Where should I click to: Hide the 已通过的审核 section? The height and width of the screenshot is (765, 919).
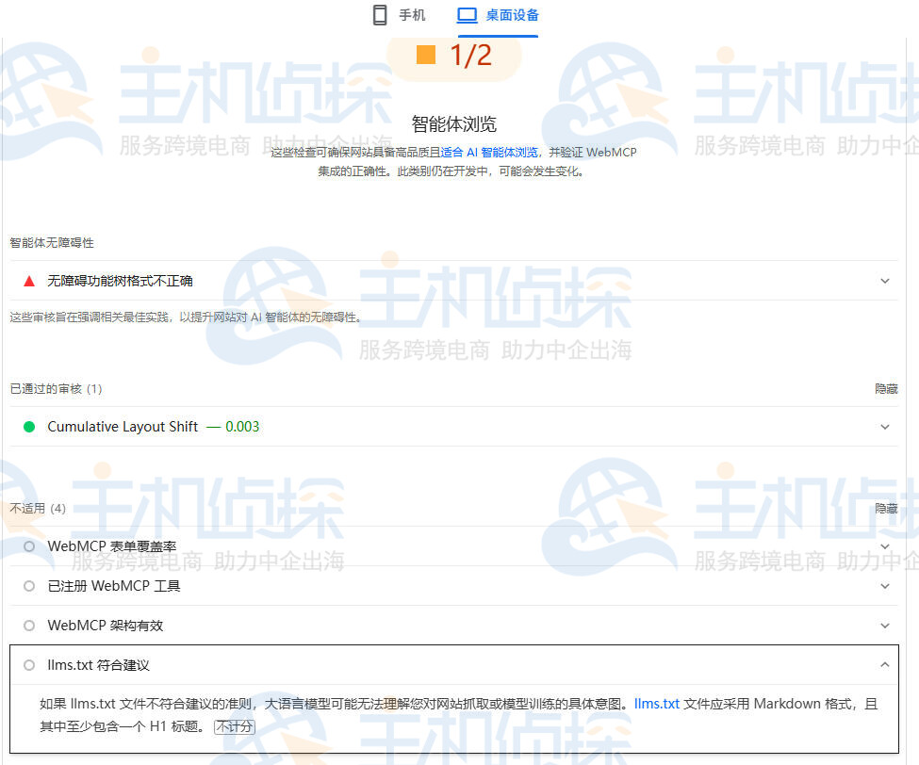click(x=886, y=389)
